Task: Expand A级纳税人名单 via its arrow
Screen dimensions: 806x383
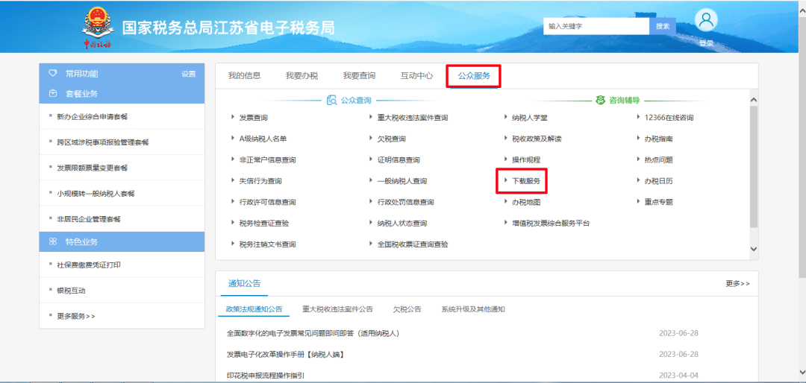Action: coord(233,139)
